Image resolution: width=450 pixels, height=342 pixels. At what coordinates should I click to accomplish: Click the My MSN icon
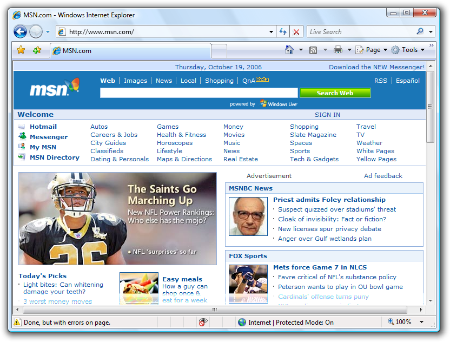[22, 147]
